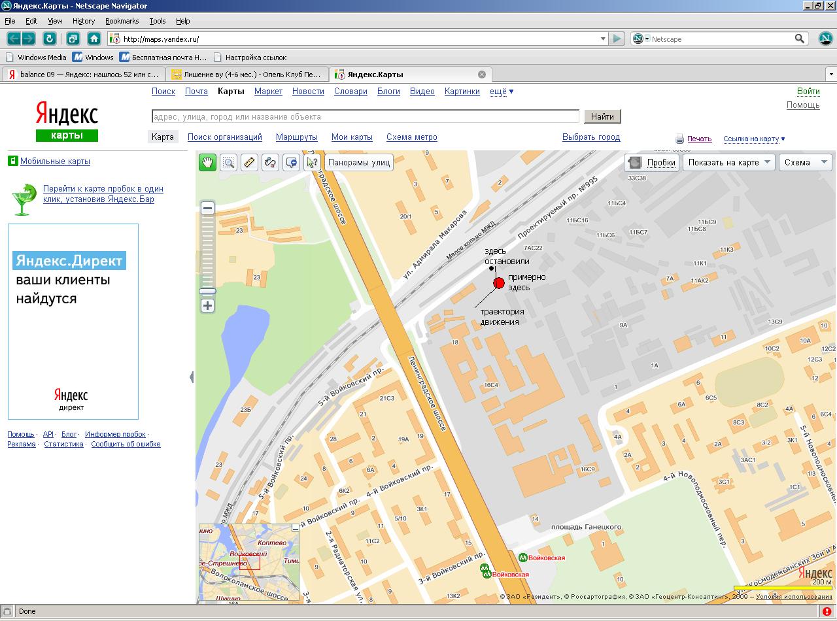This screenshot has height=621, width=837.
Task: Click the Информер пробок link
Action: 115,435
